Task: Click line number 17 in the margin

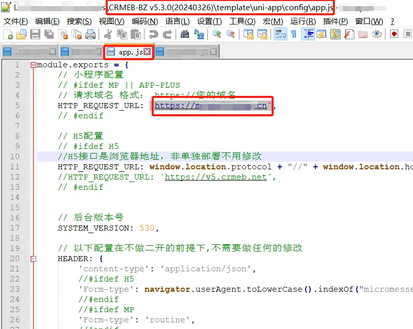Action: tap(14, 228)
